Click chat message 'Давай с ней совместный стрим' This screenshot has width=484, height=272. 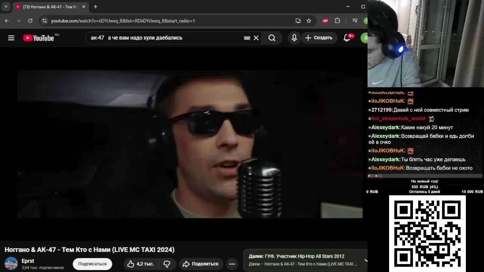(x=431, y=110)
